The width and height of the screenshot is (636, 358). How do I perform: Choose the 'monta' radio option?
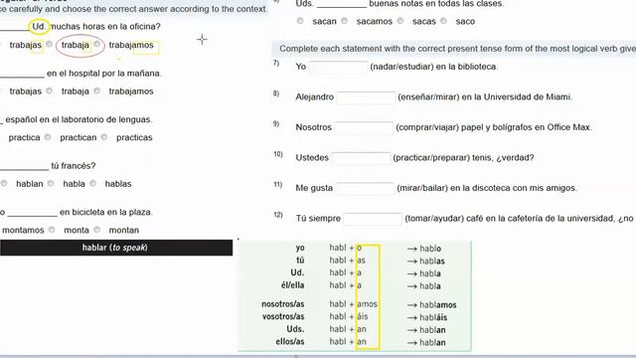[52, 230]
